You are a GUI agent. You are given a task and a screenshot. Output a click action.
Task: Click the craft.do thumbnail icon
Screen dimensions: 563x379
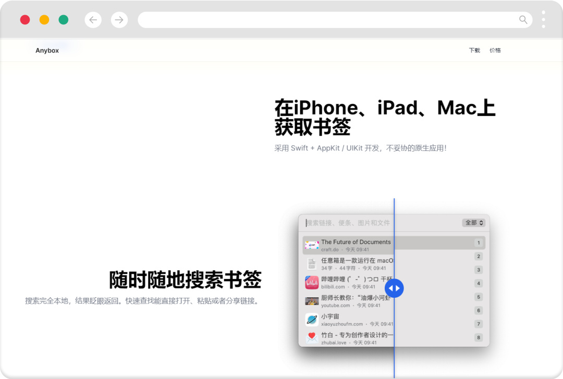coord(312,245)
